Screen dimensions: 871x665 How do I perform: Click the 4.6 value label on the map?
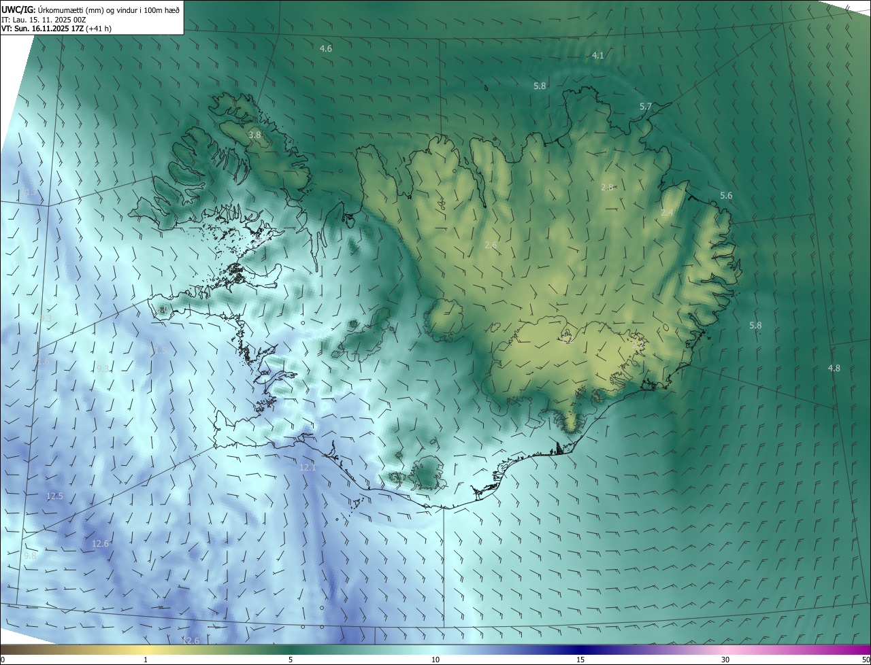[x=326, y=48]
